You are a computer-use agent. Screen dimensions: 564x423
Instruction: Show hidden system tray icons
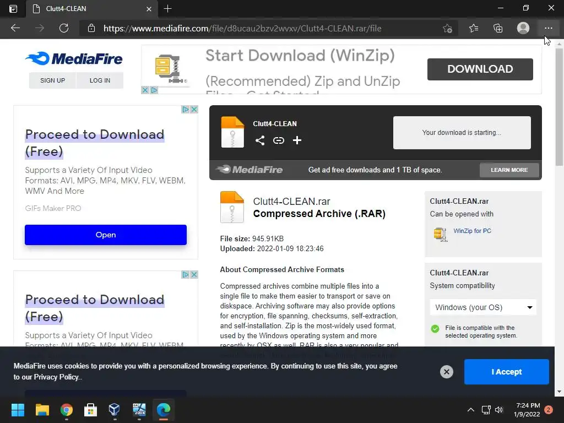(470, 410)
